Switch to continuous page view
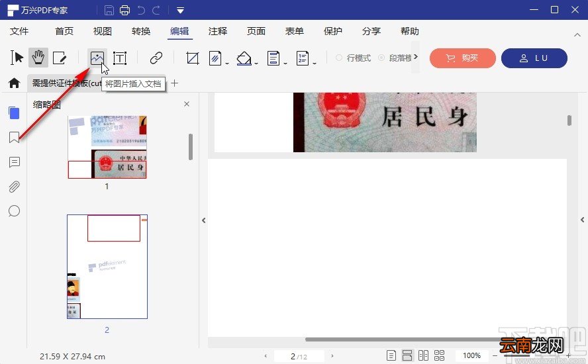This screenshot has height=364, width=588. [407, 356]
